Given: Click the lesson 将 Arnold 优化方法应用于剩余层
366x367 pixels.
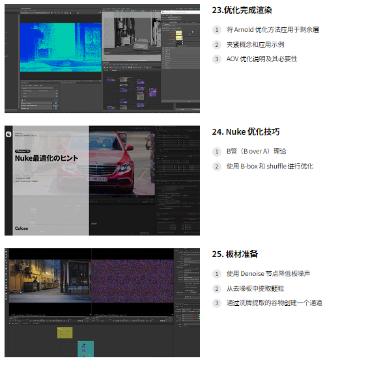Looking at the screenshot, I should 273,30.
